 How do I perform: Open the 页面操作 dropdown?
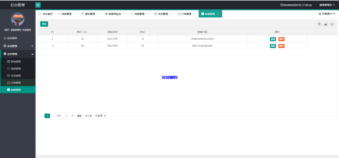point(326,14)
